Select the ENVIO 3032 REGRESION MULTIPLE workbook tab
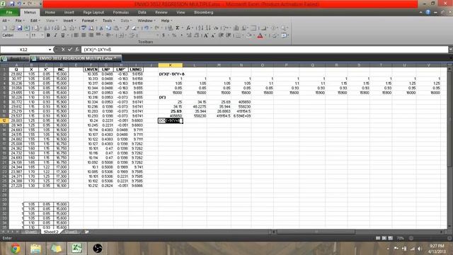The image size is (453, 255). [76, 58]
